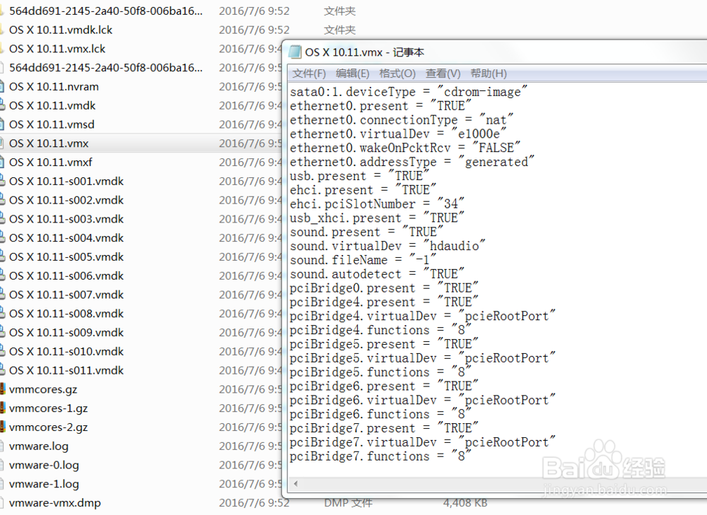Select the OS X 10.11.vmxf file
This screenshot has width=707, height=515.
(50, 162)
